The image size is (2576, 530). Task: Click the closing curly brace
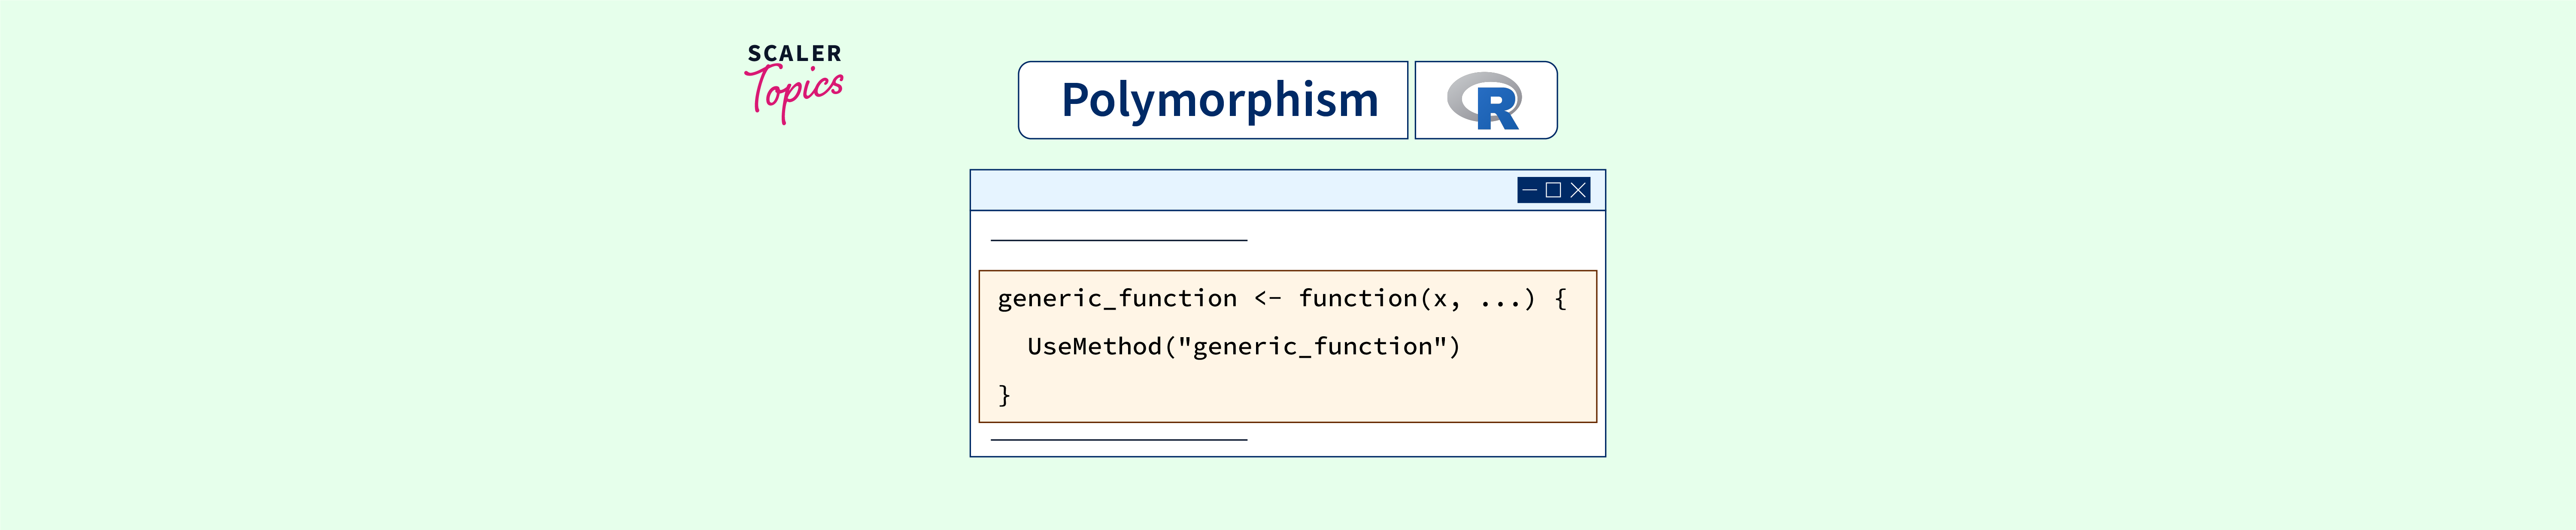pos(1004,395)
